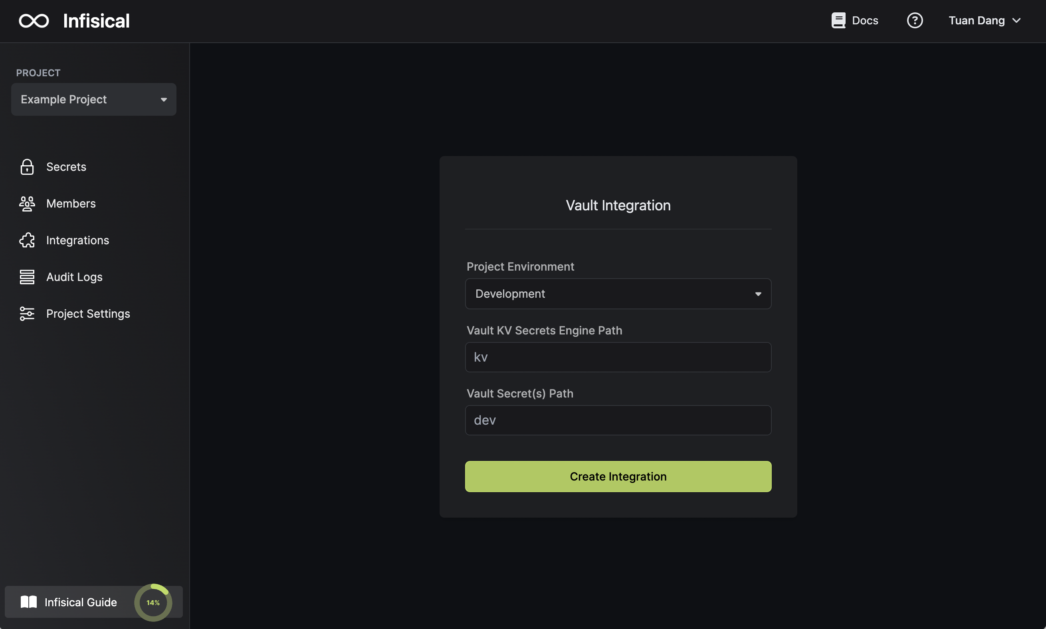Screen dimensions: 1046x629
Task: Click the PROJECT section label
Action: point(38,73)
